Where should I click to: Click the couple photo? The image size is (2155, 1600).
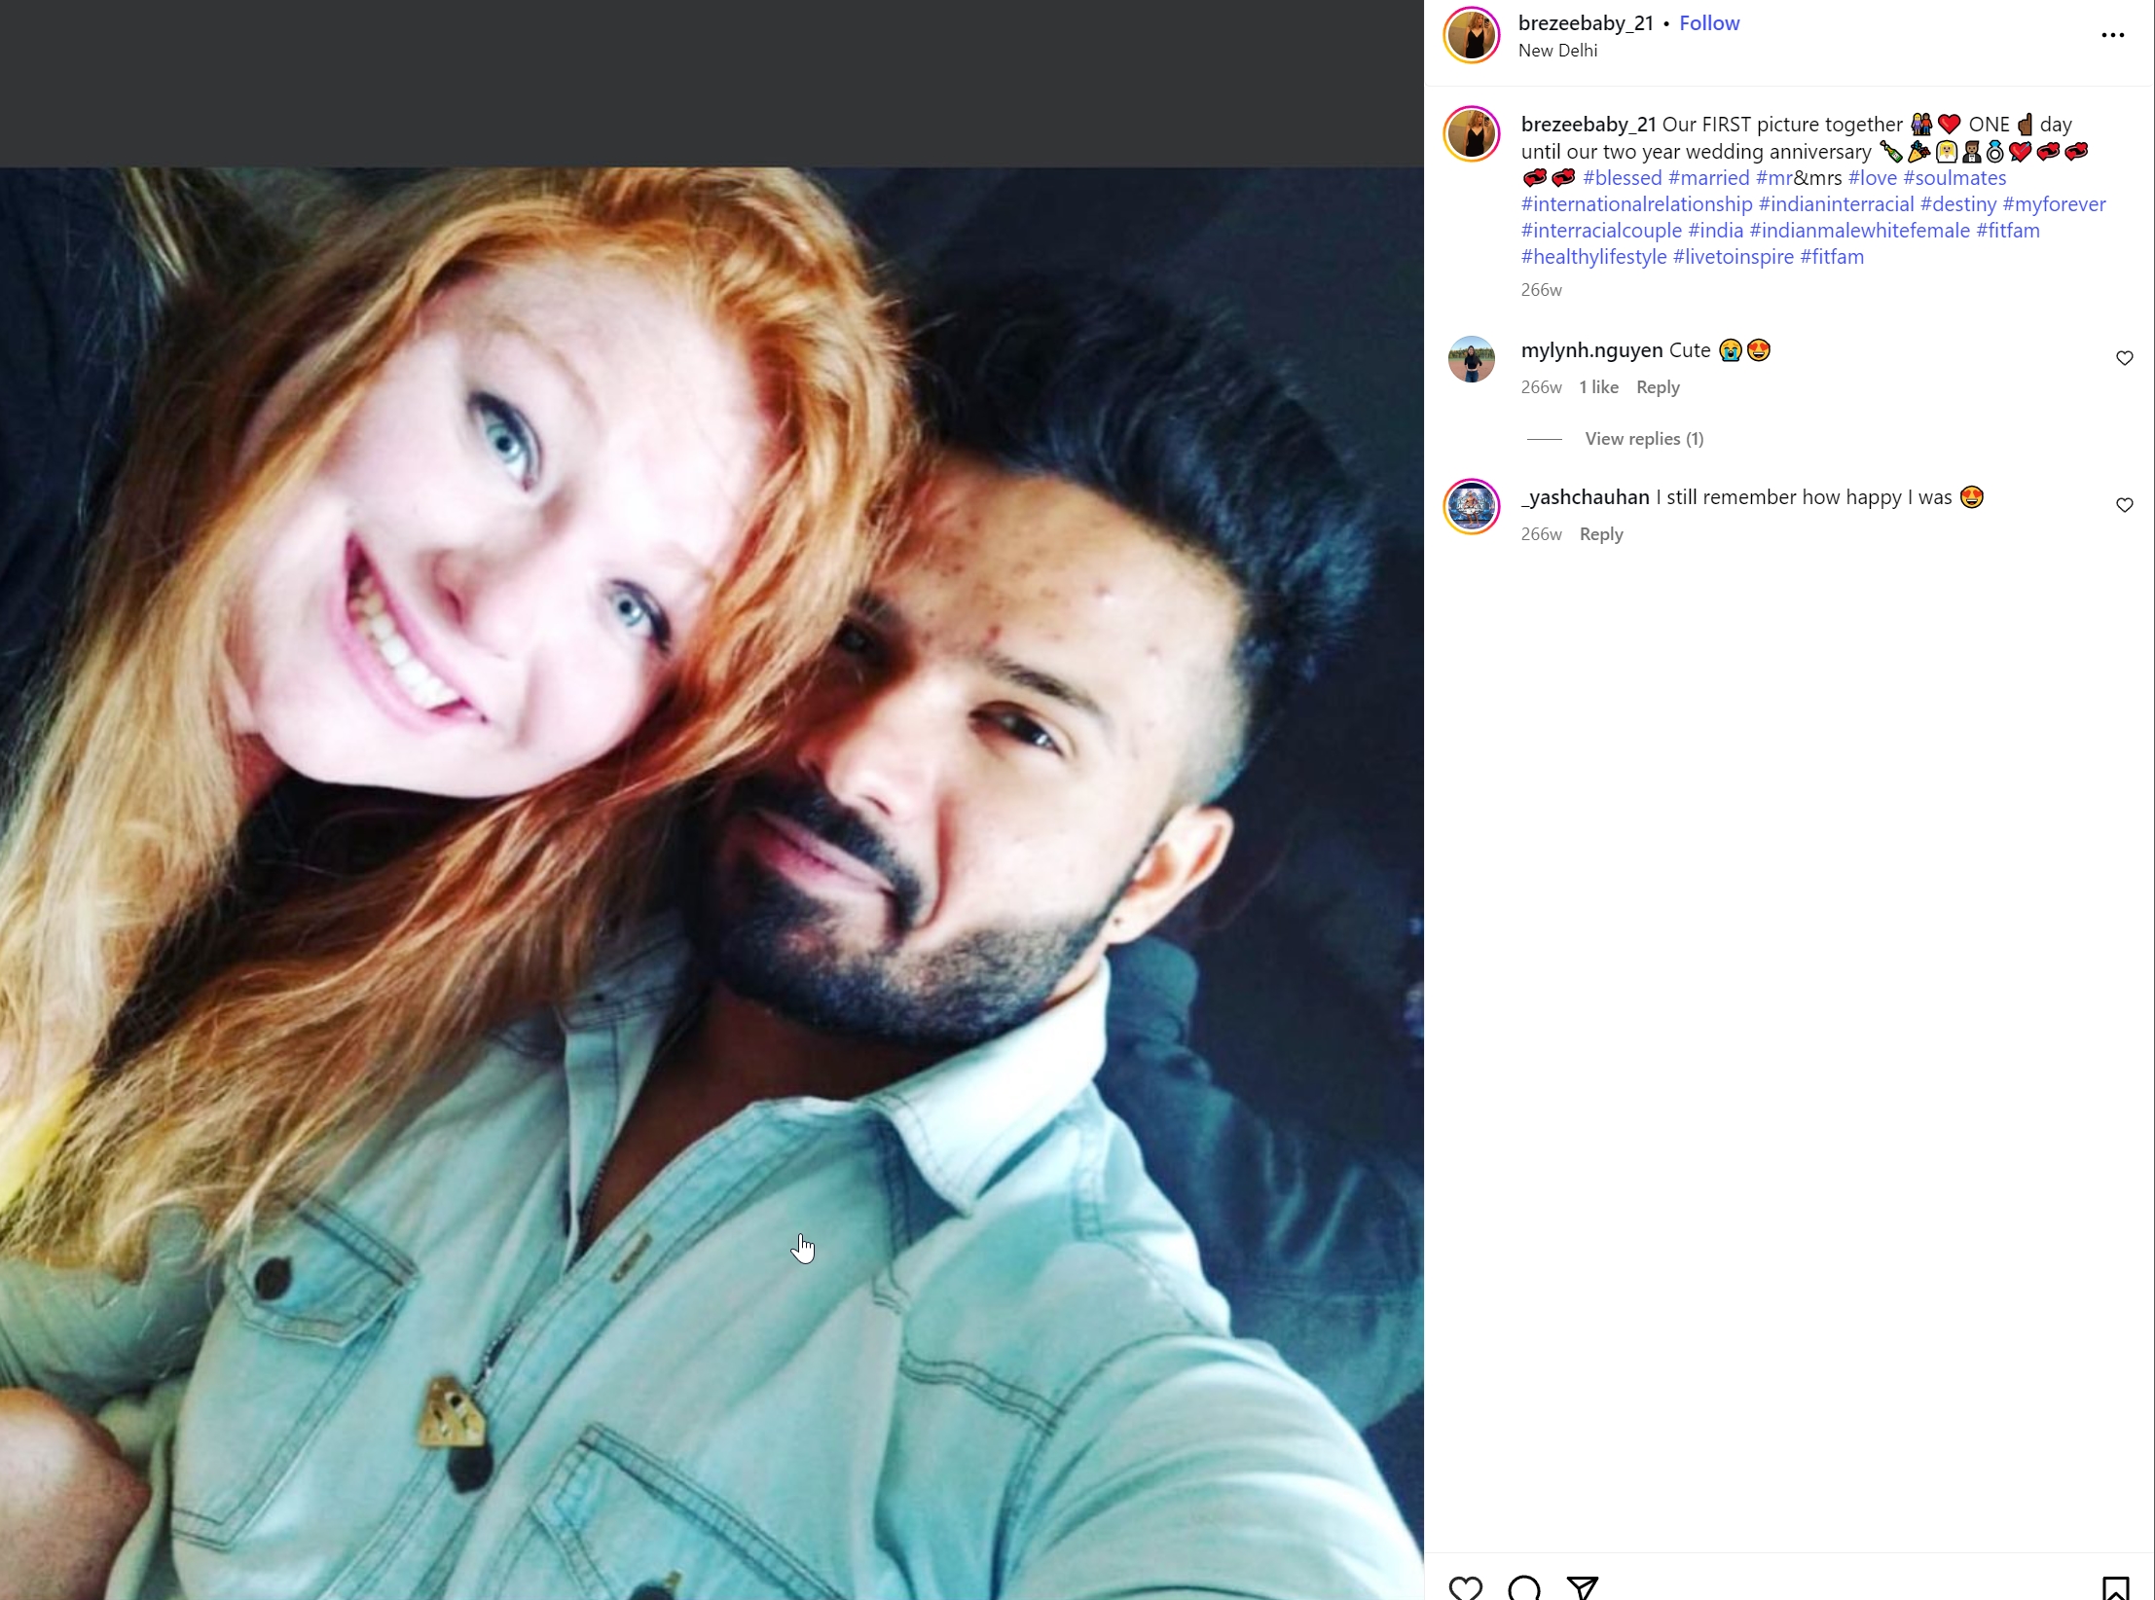click(712, 884)
